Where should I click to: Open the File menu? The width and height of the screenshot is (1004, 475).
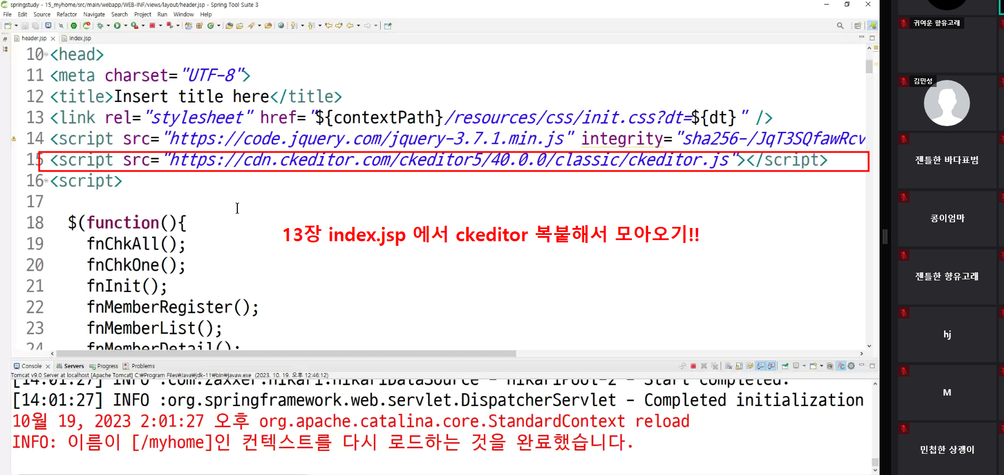tap(7, 14)
